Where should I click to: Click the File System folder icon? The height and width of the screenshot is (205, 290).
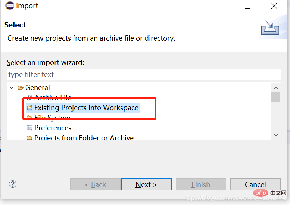(x=29, y=117)
